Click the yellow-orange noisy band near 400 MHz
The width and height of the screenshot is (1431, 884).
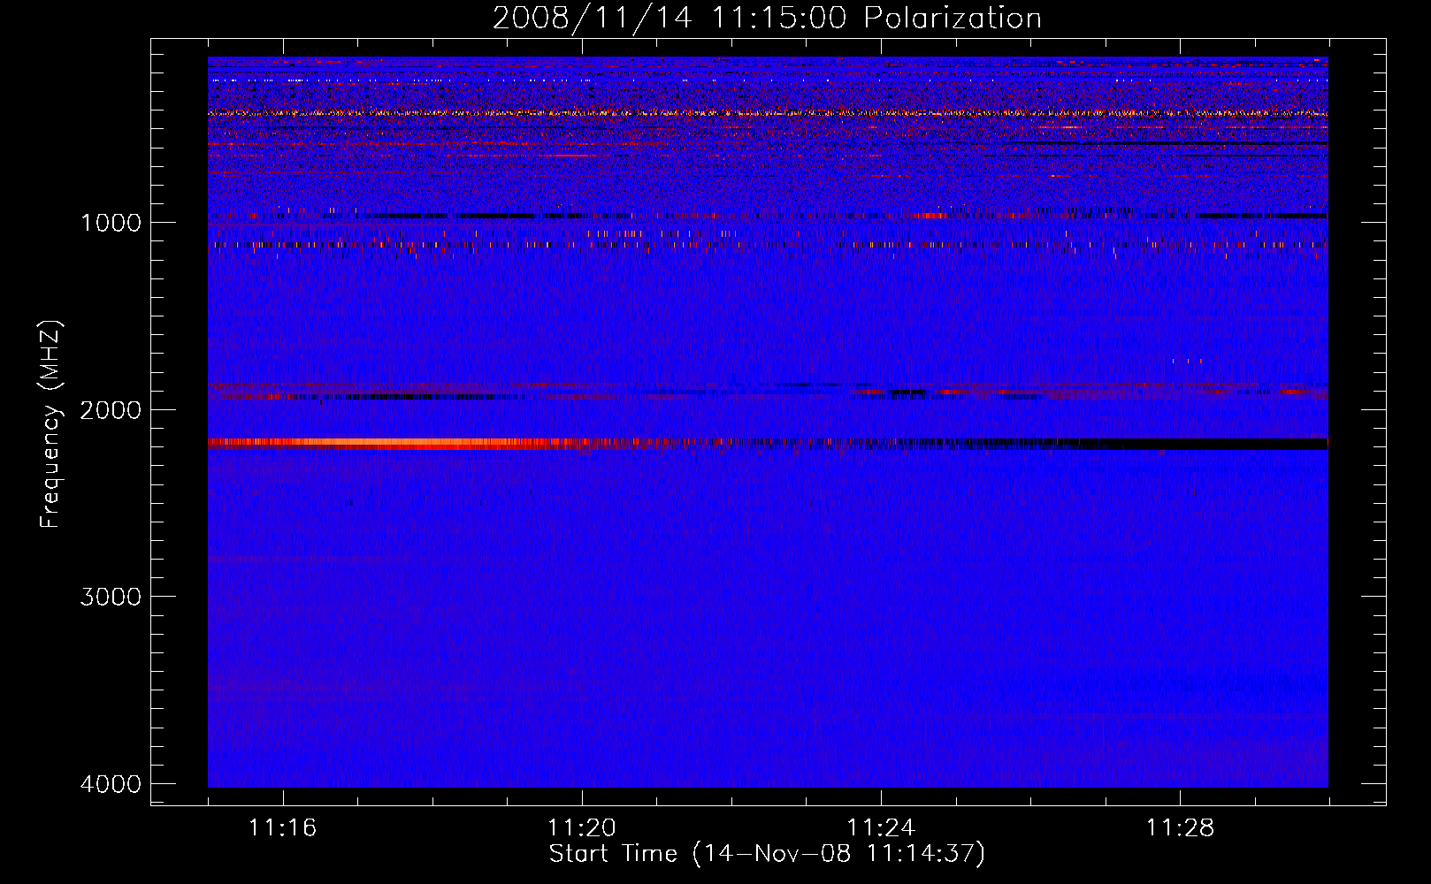(768, 113)
